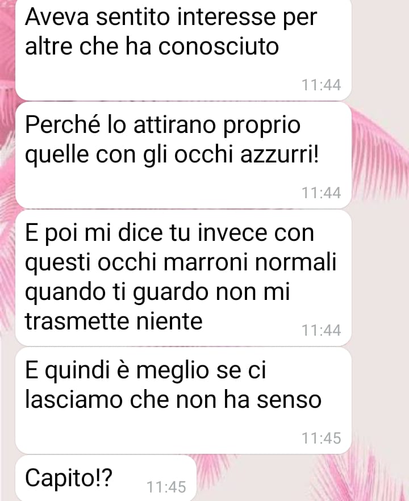Image resolution: width=409 pixels, height=501 pixels.
Task: Click the timestamp beside 'trasmette niente'
Action: pos(321,330)
